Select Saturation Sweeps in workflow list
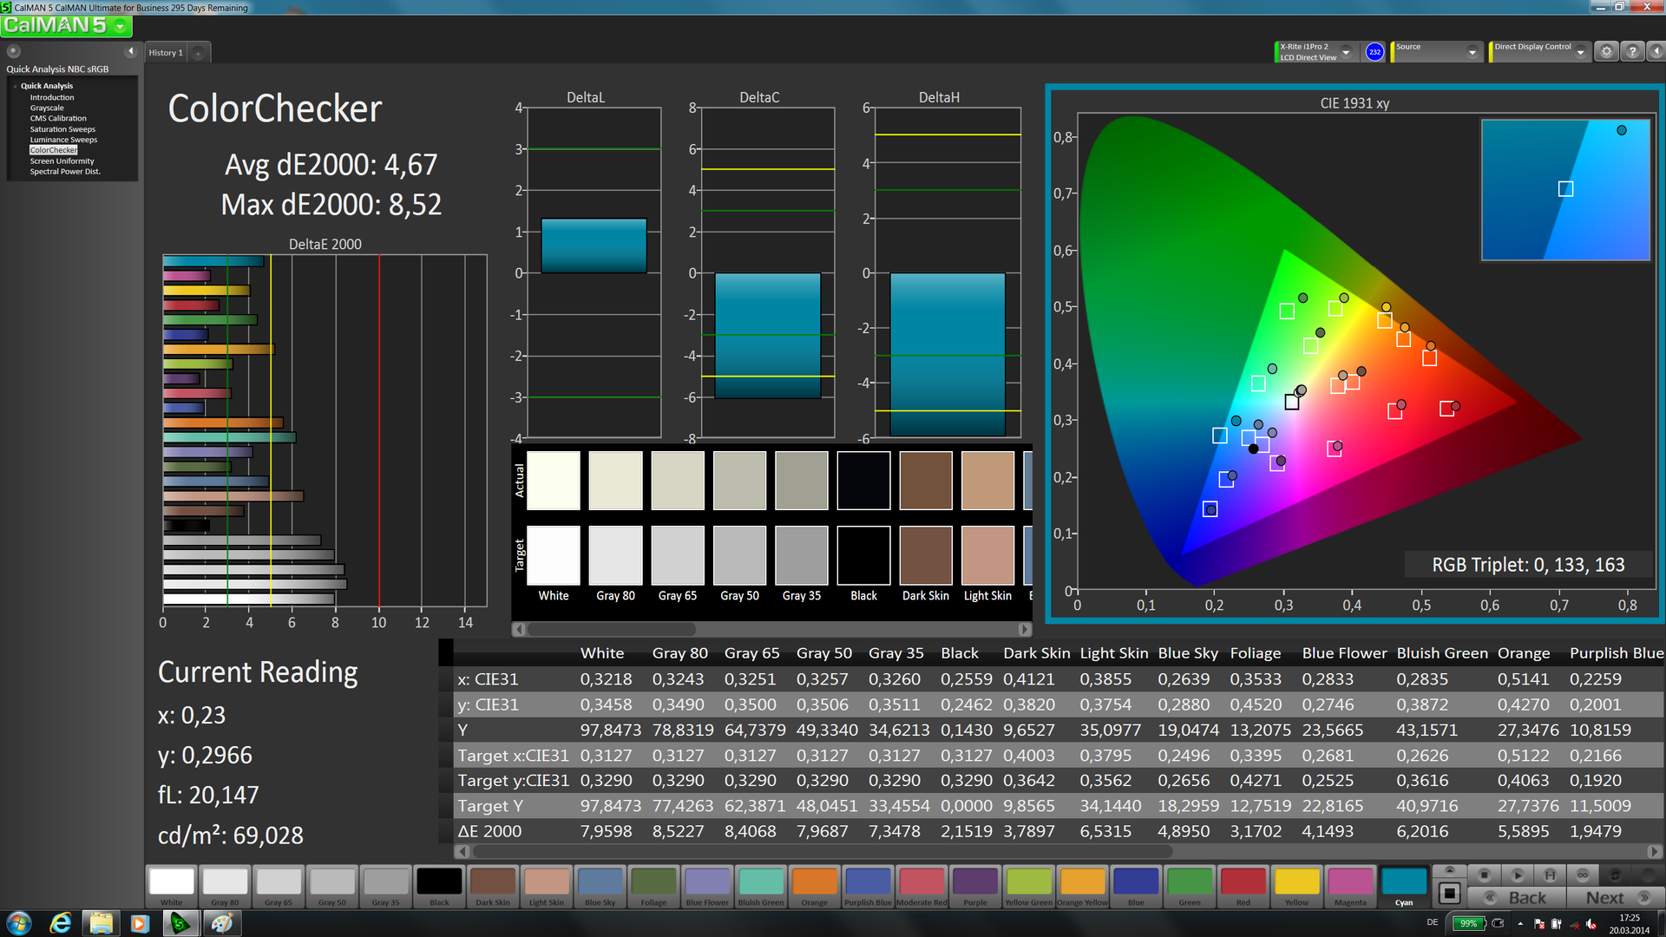This screenshot has width=1666, height=937. tap(62, 129)
